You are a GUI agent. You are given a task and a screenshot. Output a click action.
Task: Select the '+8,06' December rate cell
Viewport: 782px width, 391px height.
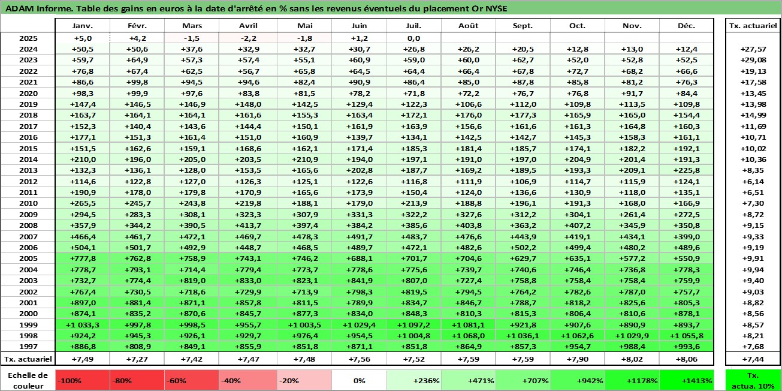click(x=687, y=359)
